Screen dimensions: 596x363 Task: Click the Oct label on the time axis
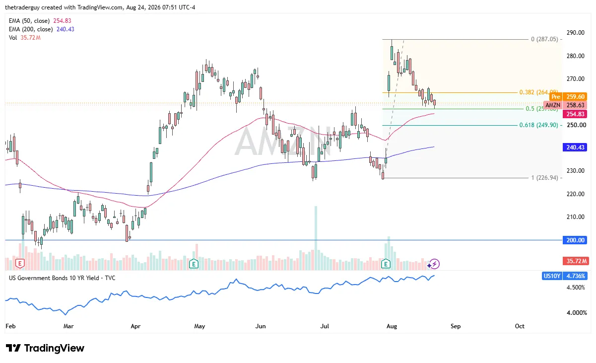coord(520,326)
